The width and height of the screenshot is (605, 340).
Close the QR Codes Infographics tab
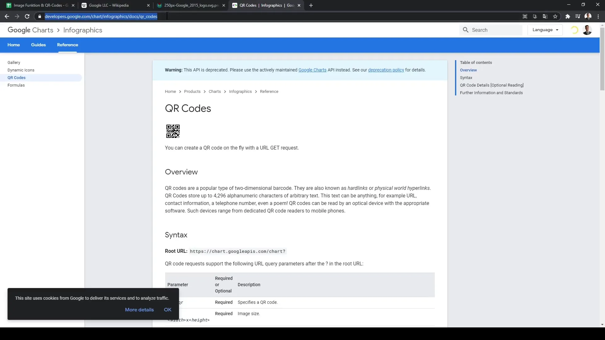click(x=299, y=5)
